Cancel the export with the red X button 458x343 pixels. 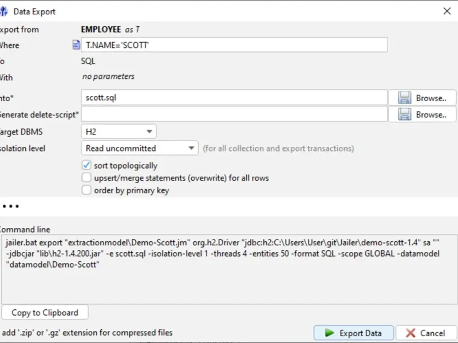tap(426, 333)
